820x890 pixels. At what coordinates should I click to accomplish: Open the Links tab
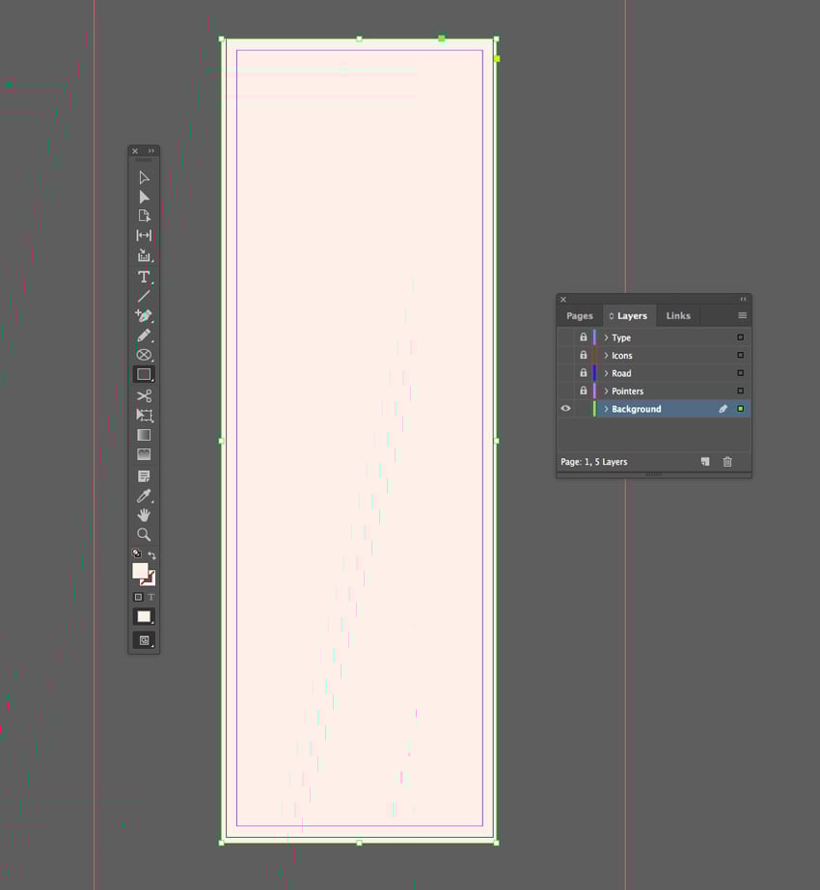[x=678, y=315]
